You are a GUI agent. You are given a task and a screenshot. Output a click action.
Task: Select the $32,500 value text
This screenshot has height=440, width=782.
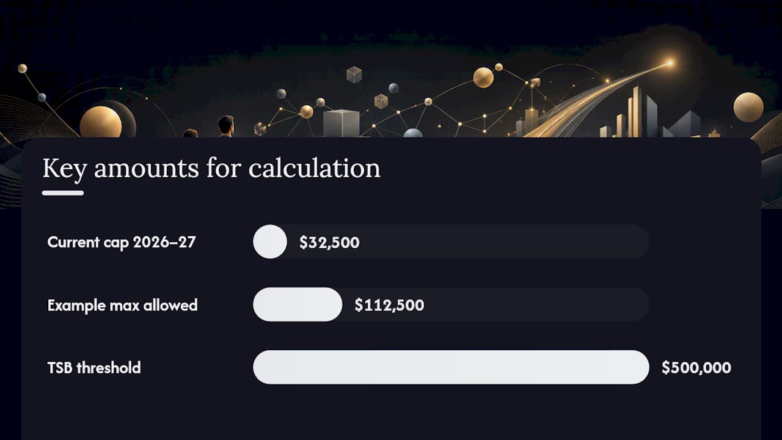click(x=329, y=243)
